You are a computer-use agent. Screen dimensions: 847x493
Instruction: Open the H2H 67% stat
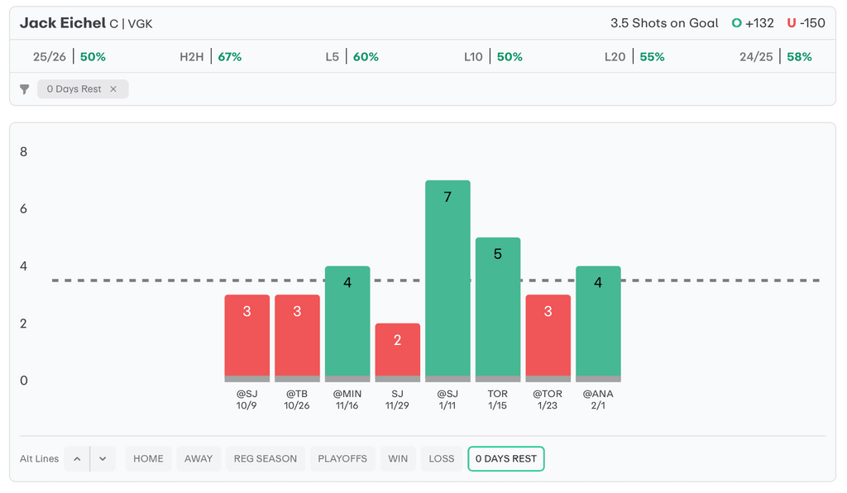point(210,57)
